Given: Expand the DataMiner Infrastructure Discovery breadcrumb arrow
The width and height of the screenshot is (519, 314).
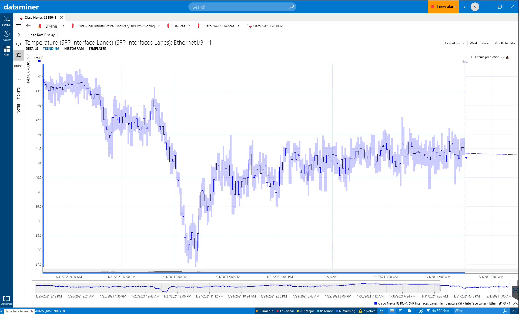Looking at the screenshot, I should 159,26.
